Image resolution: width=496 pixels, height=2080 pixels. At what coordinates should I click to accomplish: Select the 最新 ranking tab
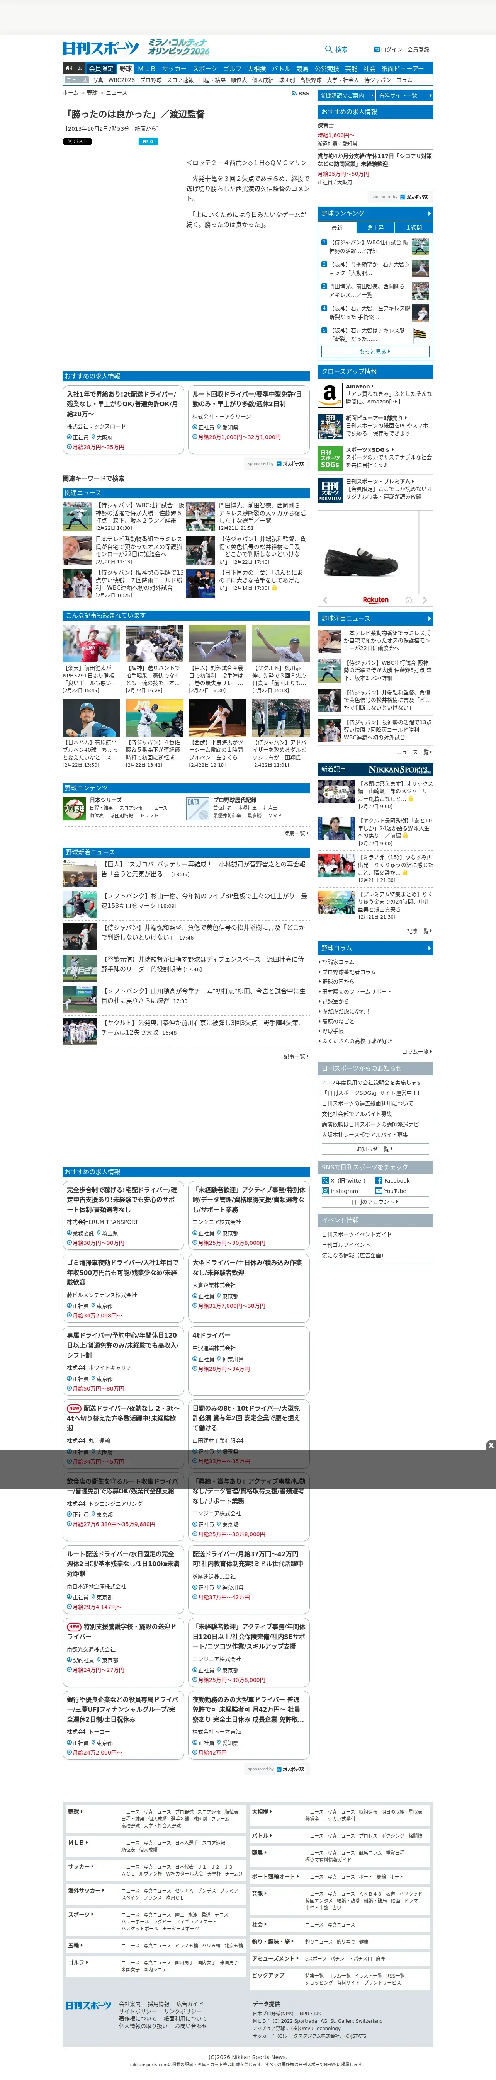[337, 228]
